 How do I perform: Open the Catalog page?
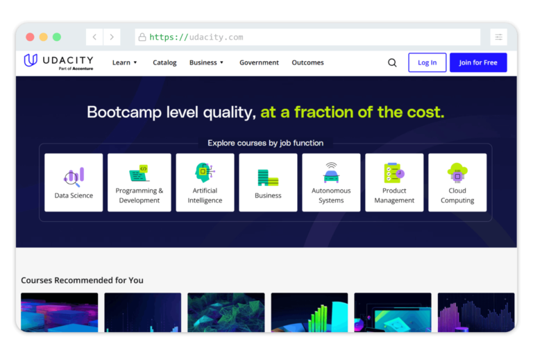[164, 62]
